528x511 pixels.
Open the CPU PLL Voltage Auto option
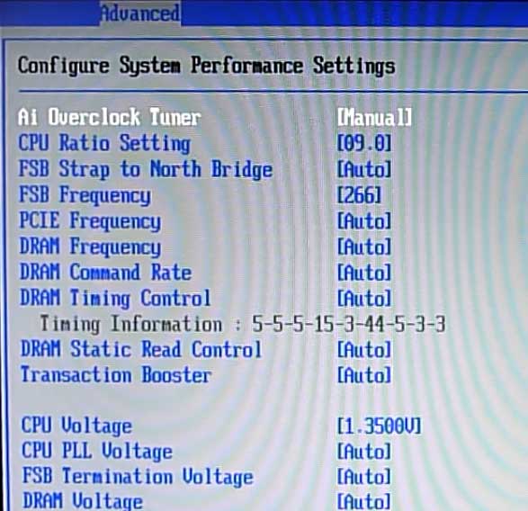pos(364,452)
